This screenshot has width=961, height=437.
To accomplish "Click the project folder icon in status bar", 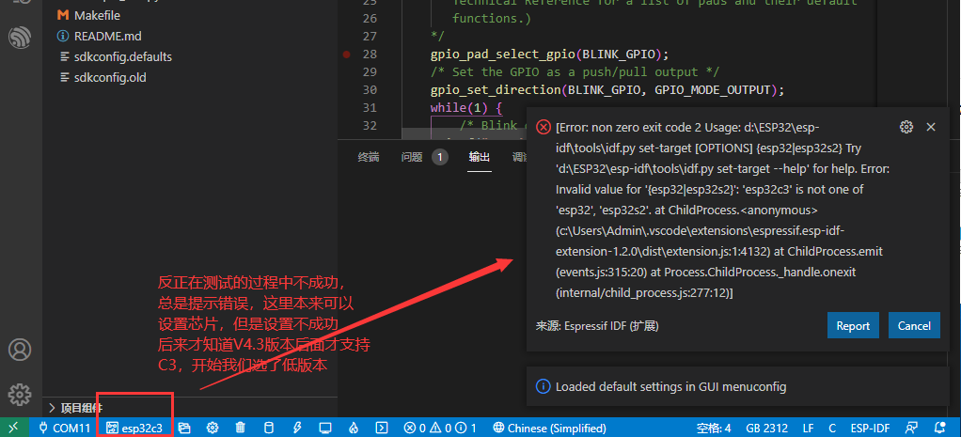I will [184, 428].
